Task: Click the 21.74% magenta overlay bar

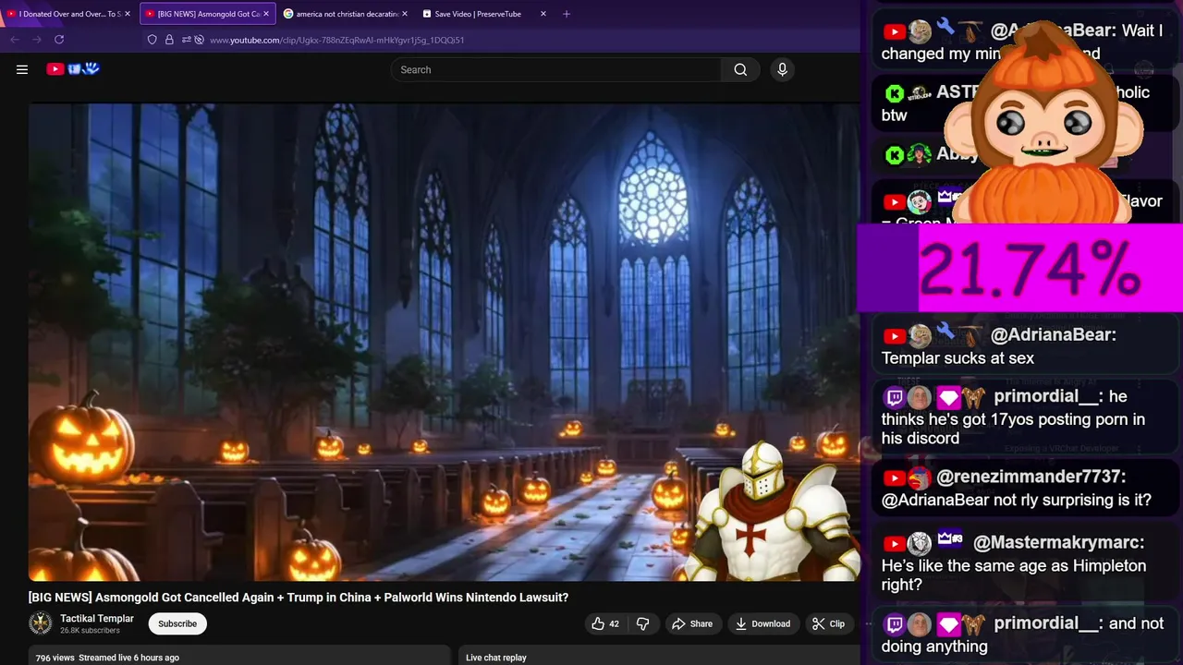Action: tap(1020, 269)
